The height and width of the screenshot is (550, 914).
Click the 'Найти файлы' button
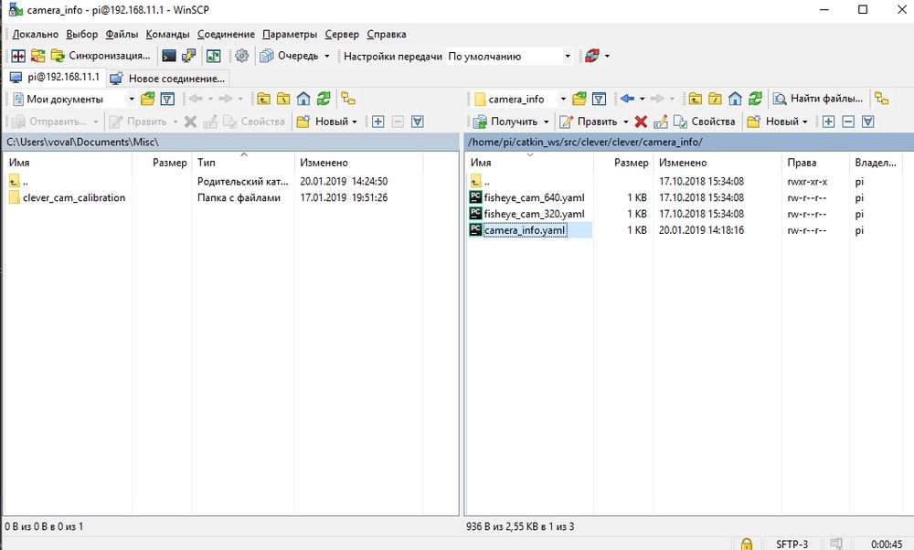817,99
